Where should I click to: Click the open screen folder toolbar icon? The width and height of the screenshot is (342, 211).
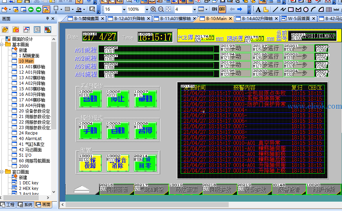[16, 9]
